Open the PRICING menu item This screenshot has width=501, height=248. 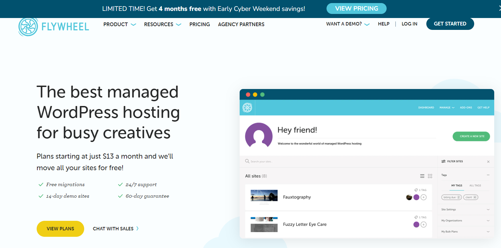200,24
